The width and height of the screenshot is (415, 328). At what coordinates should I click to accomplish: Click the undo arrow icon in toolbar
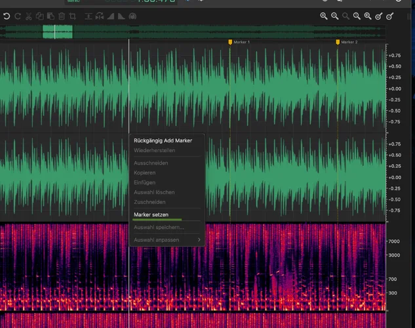[7, 16]
